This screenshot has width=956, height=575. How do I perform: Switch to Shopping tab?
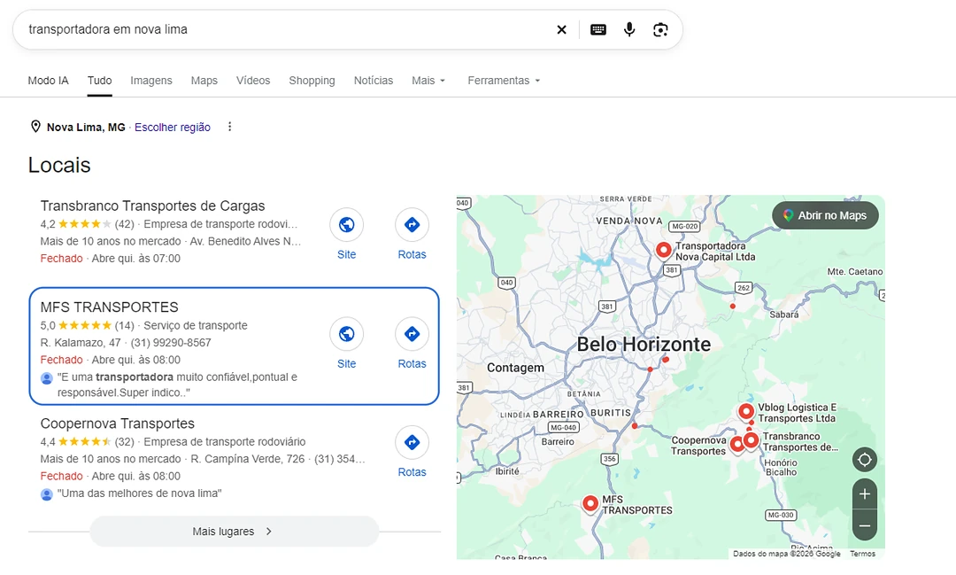[x=312, y=81]
